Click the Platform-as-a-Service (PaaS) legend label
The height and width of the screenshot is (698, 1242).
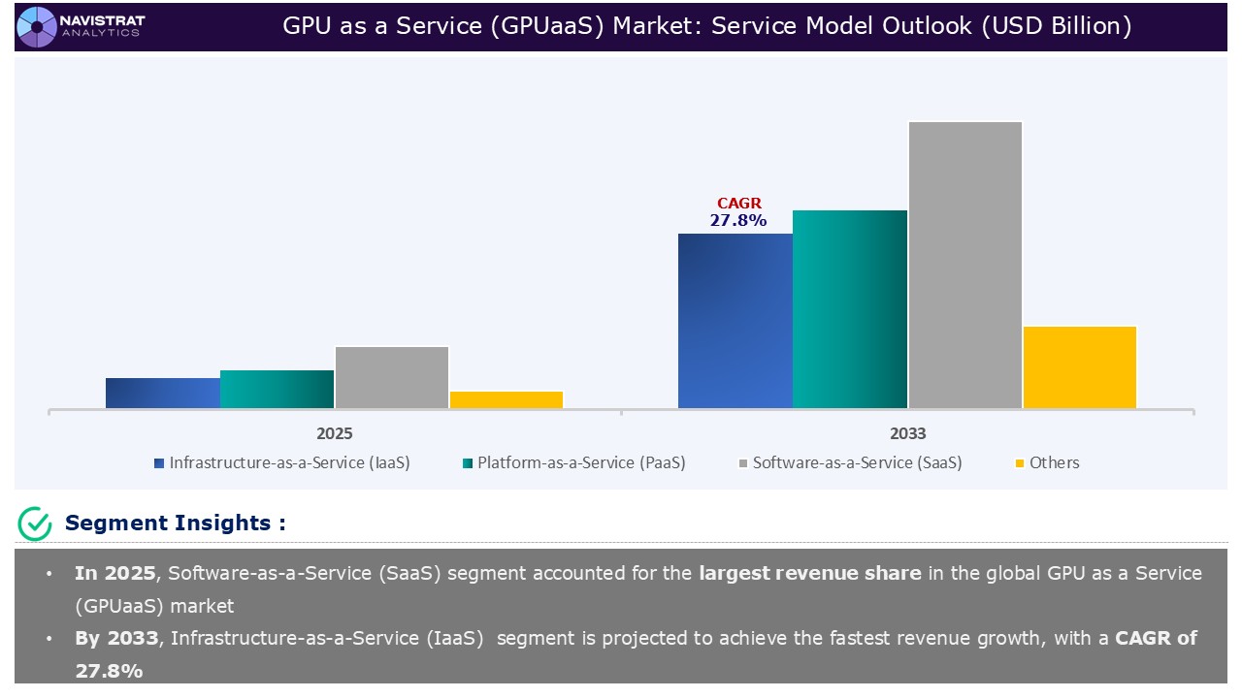pyautogui.click(x=581, y=463)
